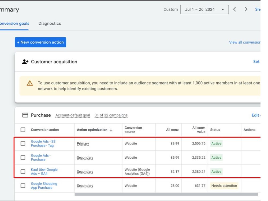The image size is (268, 201).
Task: Open Secondary setting for Google Ads - Purchase
Action: coord(85,158)
